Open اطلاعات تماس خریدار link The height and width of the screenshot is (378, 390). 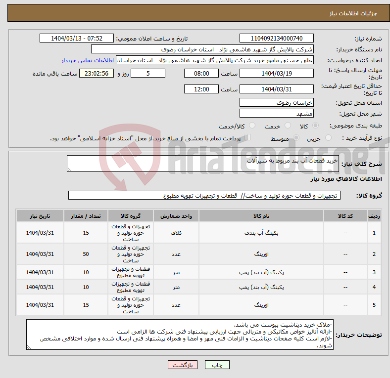(x=88, y=60)
